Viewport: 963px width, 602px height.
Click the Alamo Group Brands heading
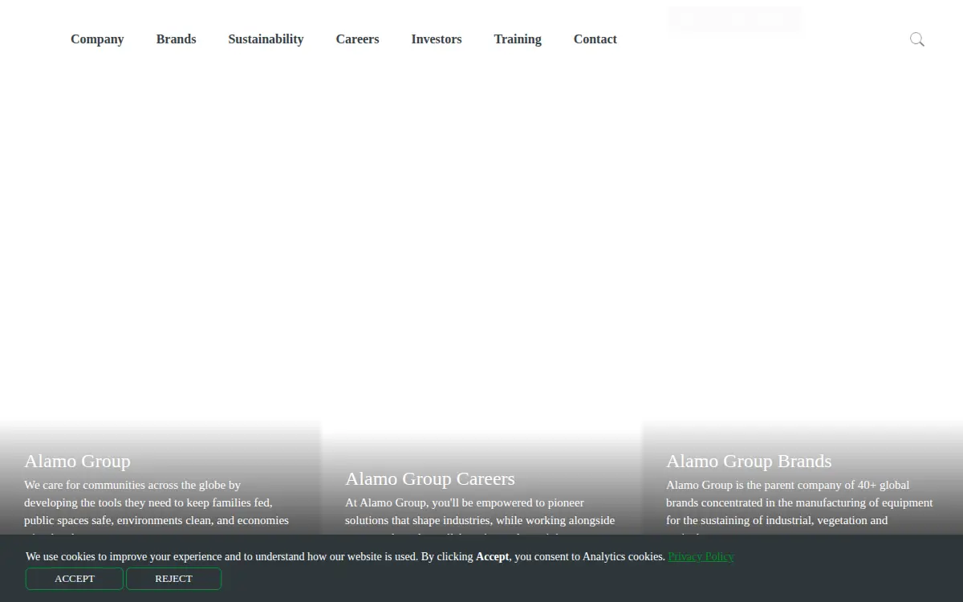click(749, 461)
